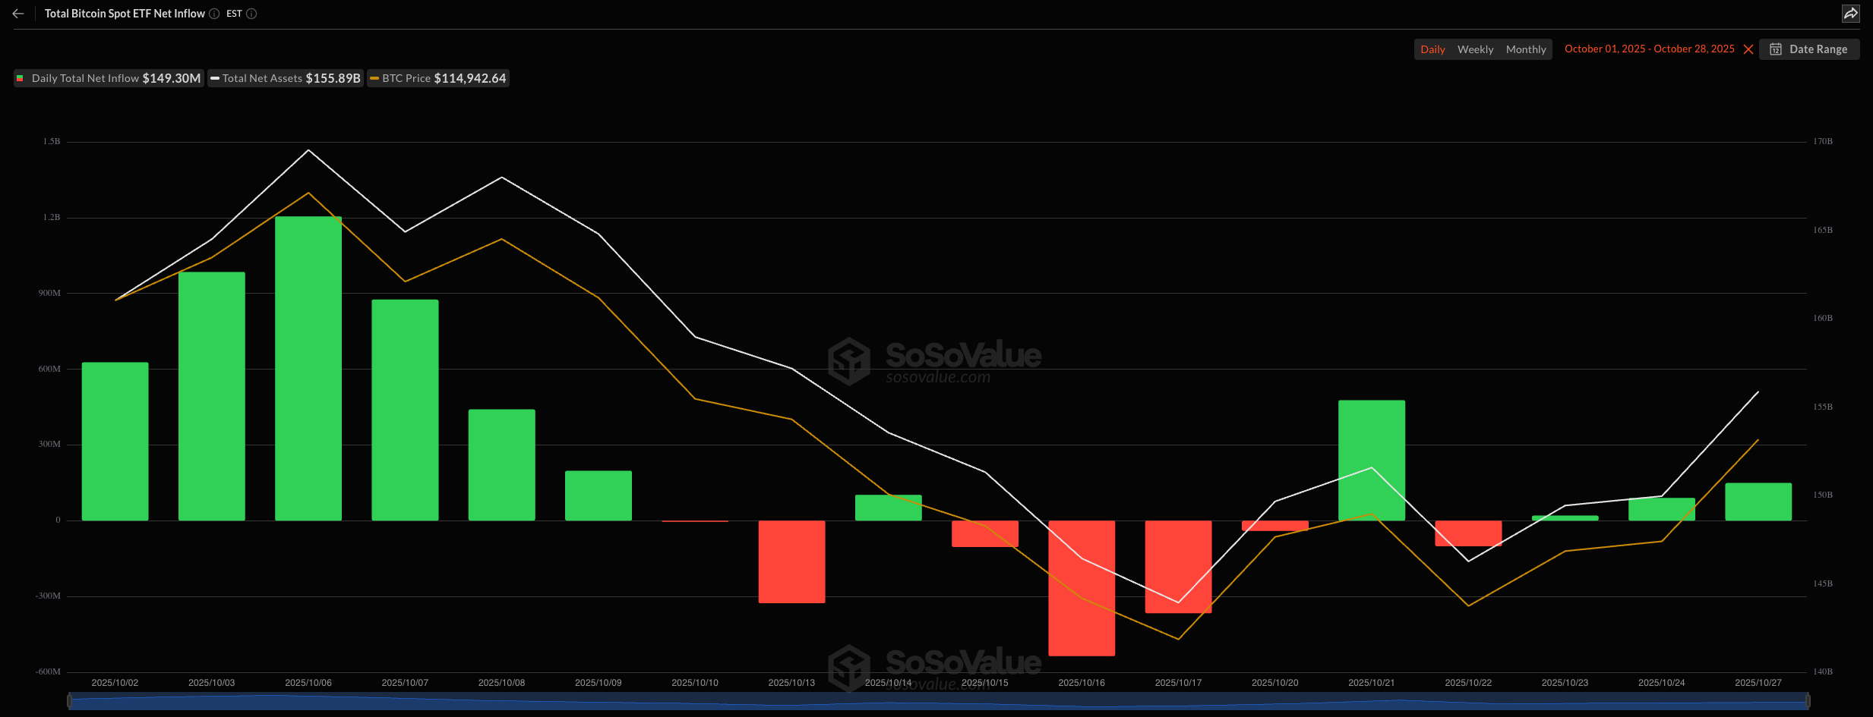The image size is (1873, 717).
Task: Open the share/export chart icon
Action: point(1851,13)
